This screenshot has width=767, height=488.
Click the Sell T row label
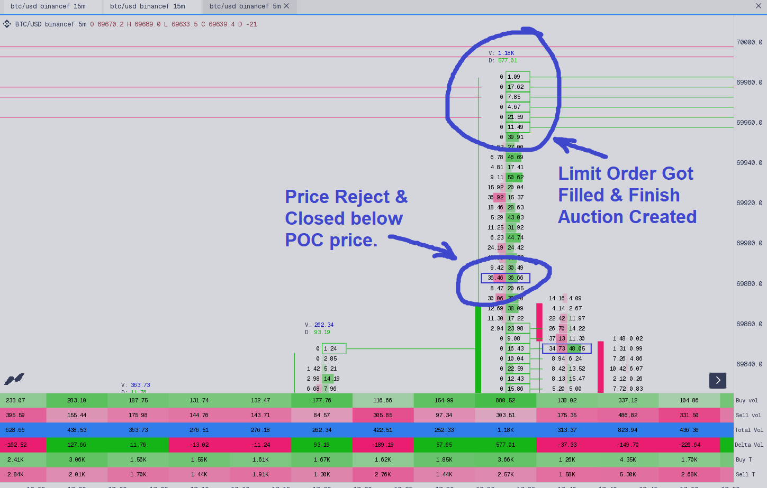click(x=745, y=474)
